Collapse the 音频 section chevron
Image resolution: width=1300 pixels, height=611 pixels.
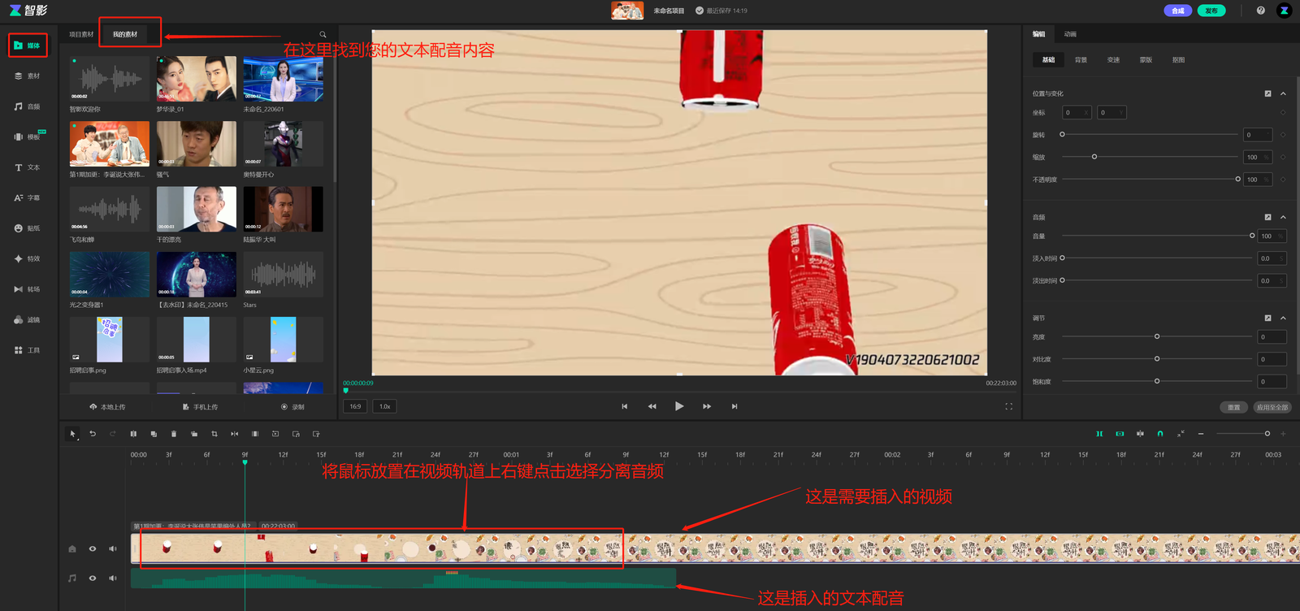pos(1283,217)
